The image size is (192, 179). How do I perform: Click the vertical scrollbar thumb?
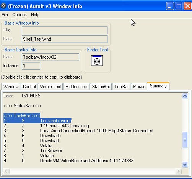(x=185, y=140)
